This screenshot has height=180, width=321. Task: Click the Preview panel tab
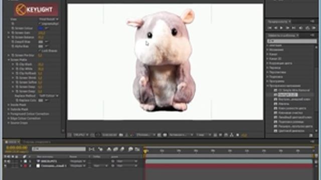(279, 21)
